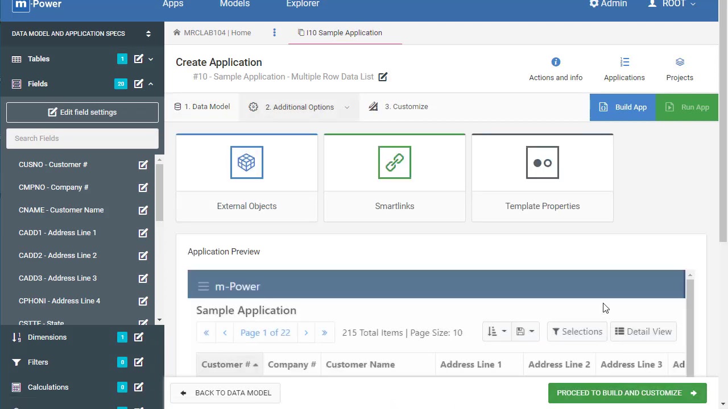
Task: Open the External Objects cube icon
Action: (247, 162)
